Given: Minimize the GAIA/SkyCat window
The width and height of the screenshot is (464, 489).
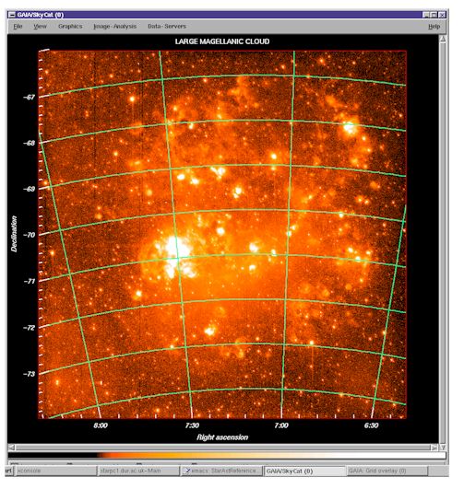Looking at the screenshot, I should [x=426, y=15].
